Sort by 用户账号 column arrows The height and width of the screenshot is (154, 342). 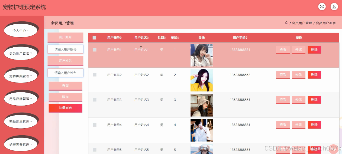coord(121,38)
